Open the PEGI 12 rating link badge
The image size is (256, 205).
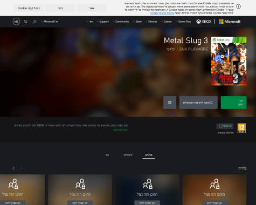click(225, 126)
